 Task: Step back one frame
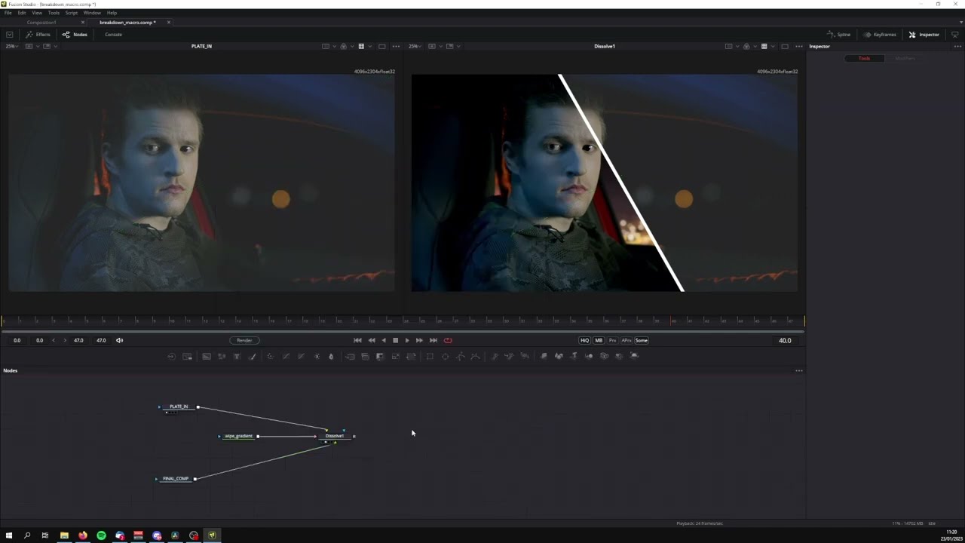click(x=371, y=340)
